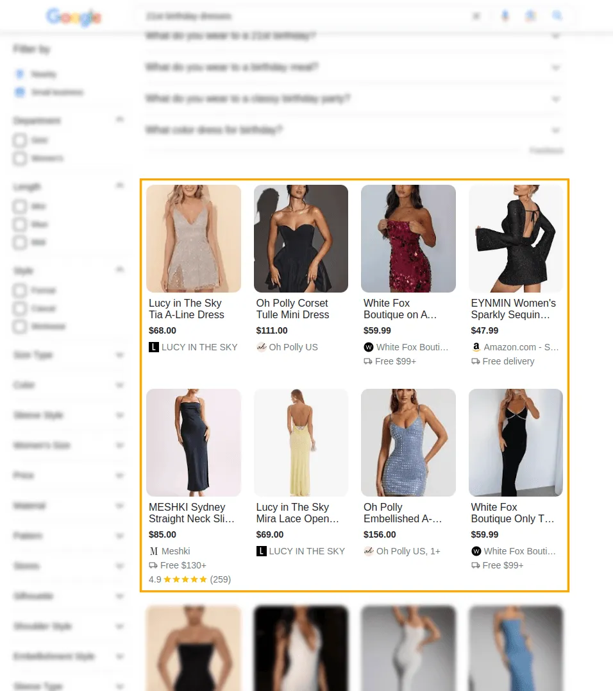The image size is (613, 691).
Task: Select the Amazon.com seller icon
Action: point(476,347)
